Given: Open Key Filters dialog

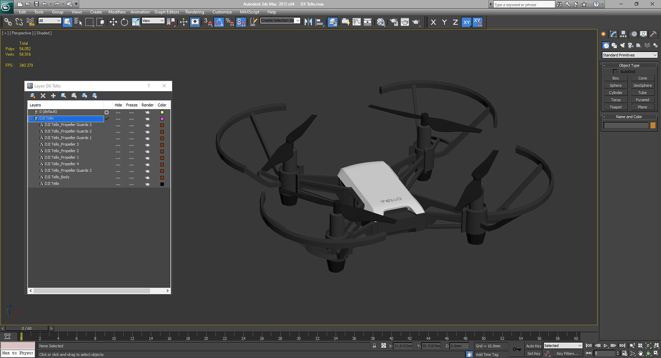Looking at the screenshot, I should [567, 354].
